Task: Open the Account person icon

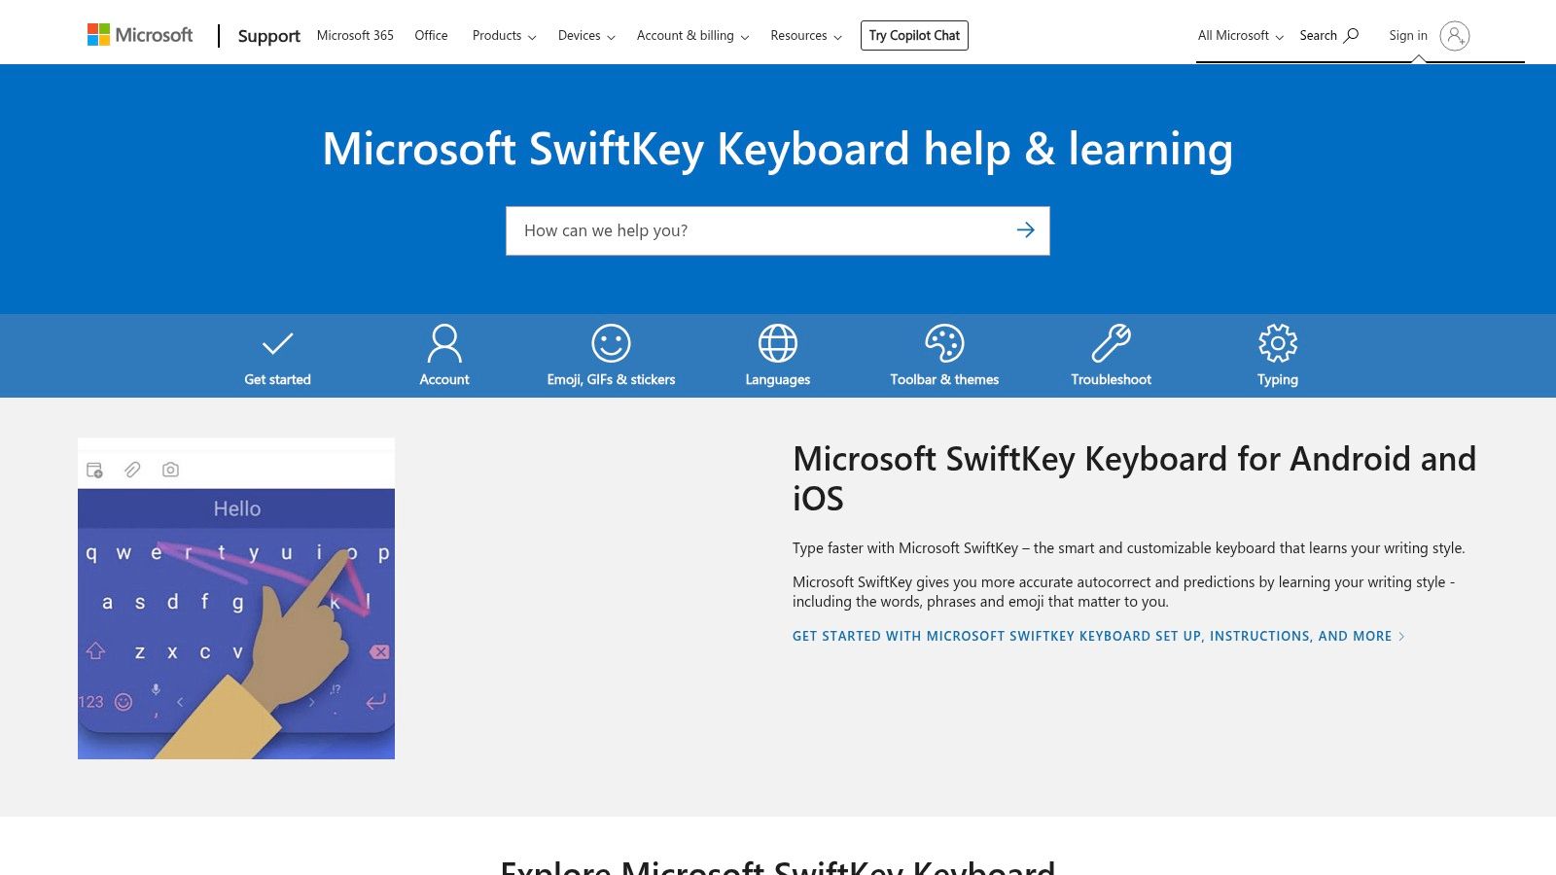Action: (444, 343)
